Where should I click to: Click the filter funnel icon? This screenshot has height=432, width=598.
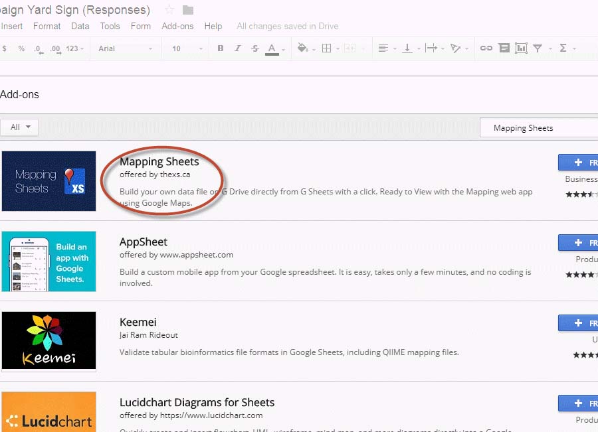(538, 48)
